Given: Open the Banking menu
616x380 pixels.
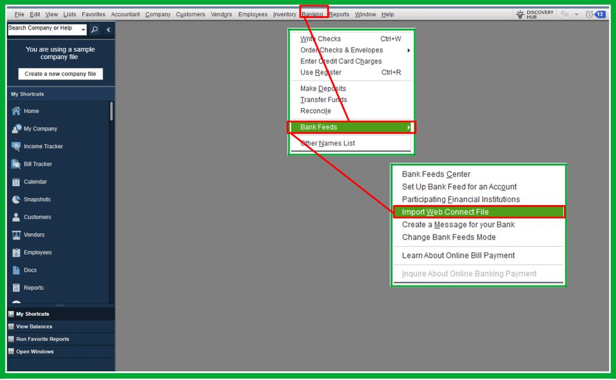Looking at the screenshot, I should [x=313, y=15].
